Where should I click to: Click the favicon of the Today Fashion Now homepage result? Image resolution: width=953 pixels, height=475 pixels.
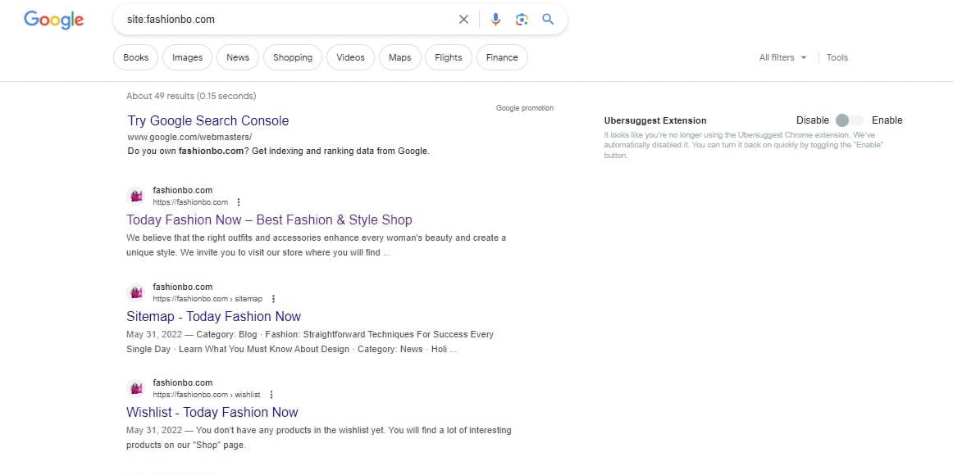coord(136,196)
